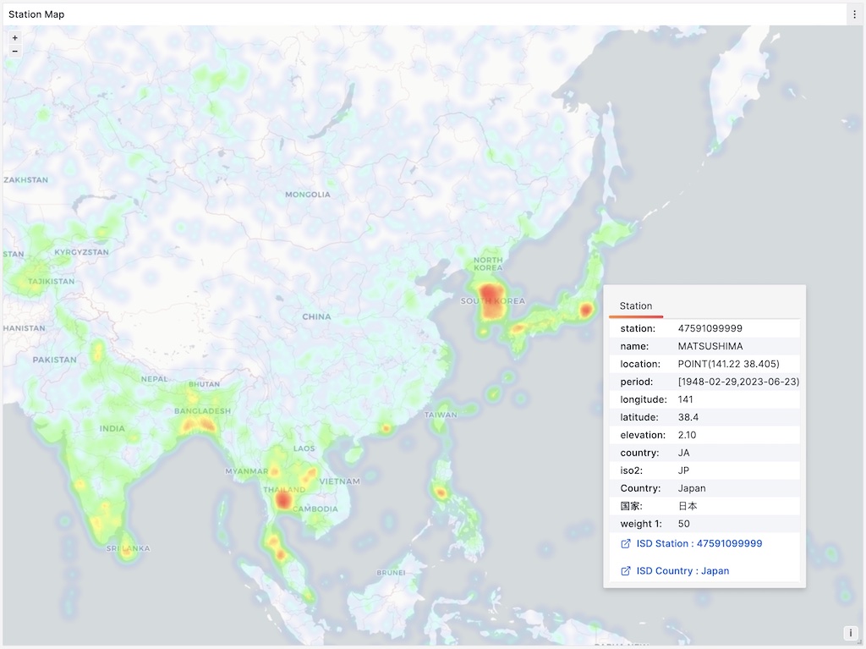Open the Station Map panel kebab menu

[x=854, y=14]
